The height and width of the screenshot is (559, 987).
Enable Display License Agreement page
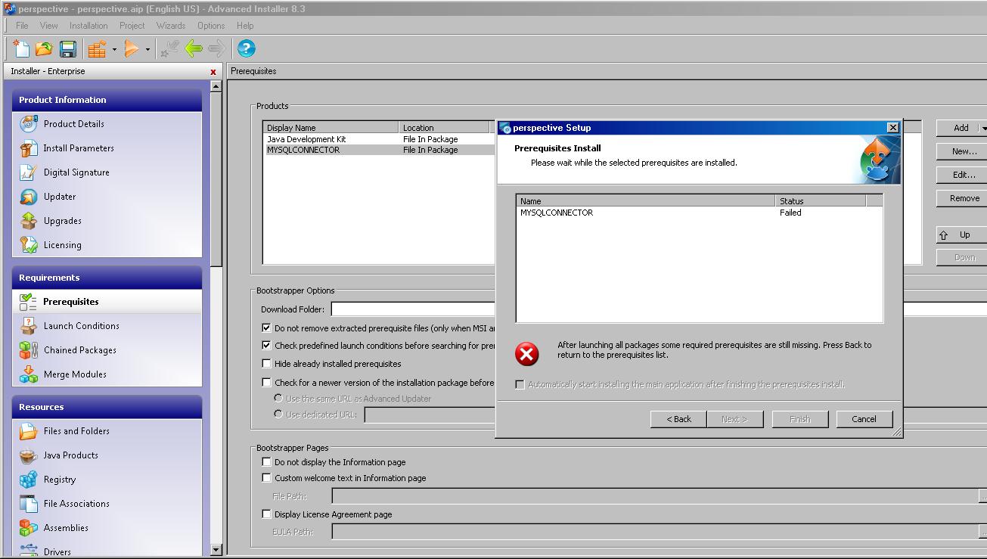pyautogui.click(x=266, y=514)
